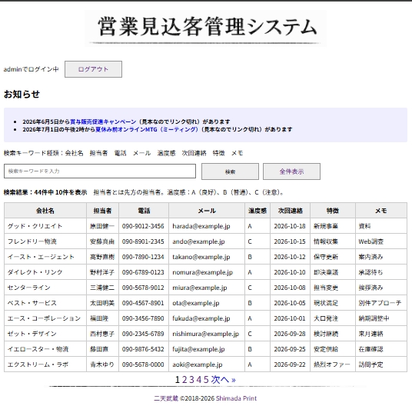
Task: Open the 賞与販売促進キャンペーン link
Action: pos(103,121)
